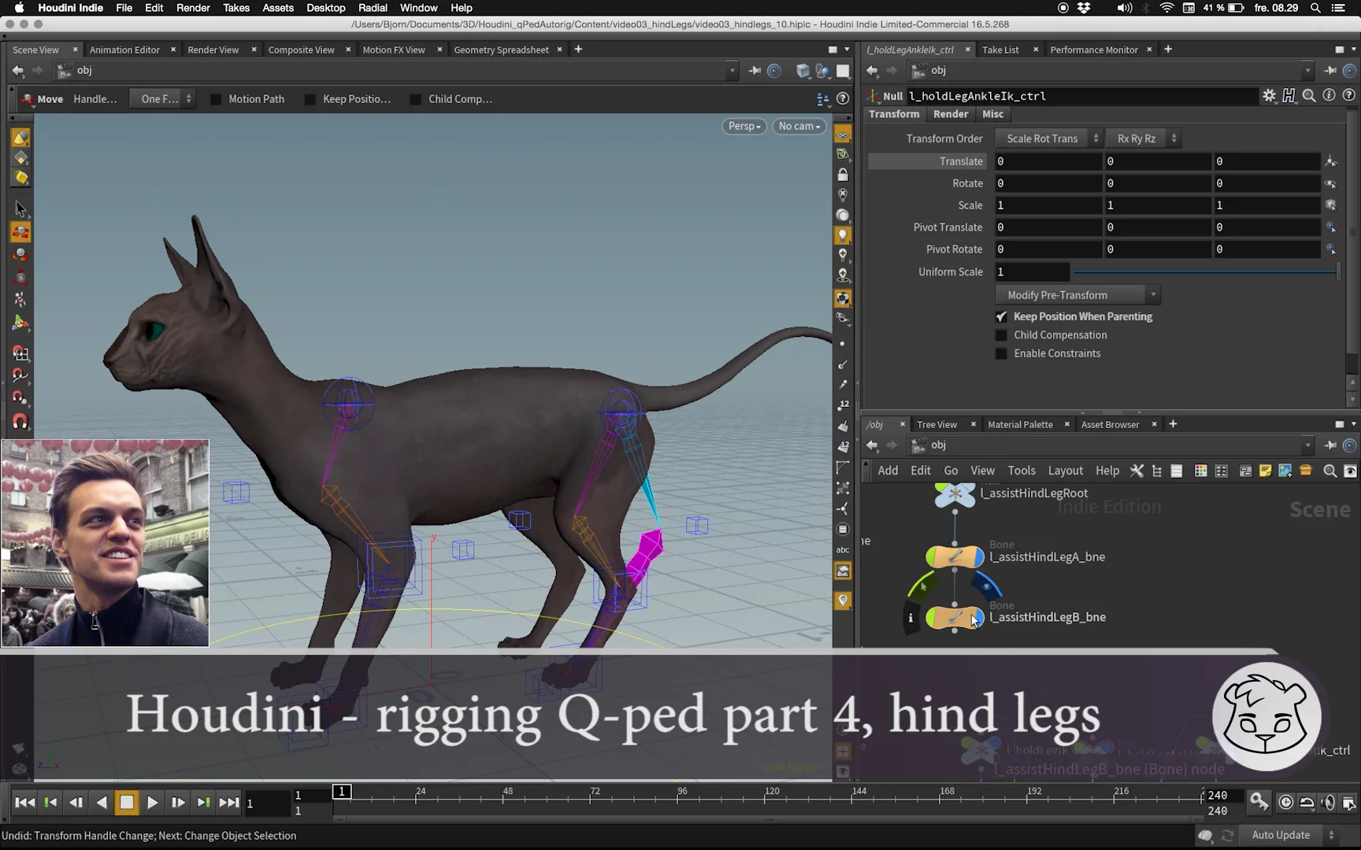
Task: Pin the parameter pane with pin icon
Action: coord(1330,70)
